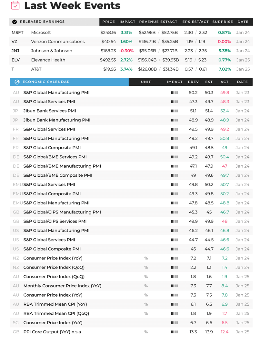Select the ELV ticker symbol

pyautogui.click(x=15, y=60)
